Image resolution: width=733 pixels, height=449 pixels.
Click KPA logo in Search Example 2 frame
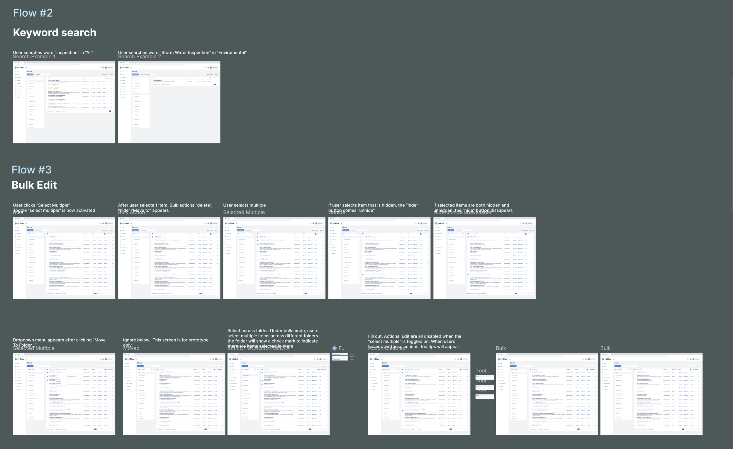[x=124, y=67]
